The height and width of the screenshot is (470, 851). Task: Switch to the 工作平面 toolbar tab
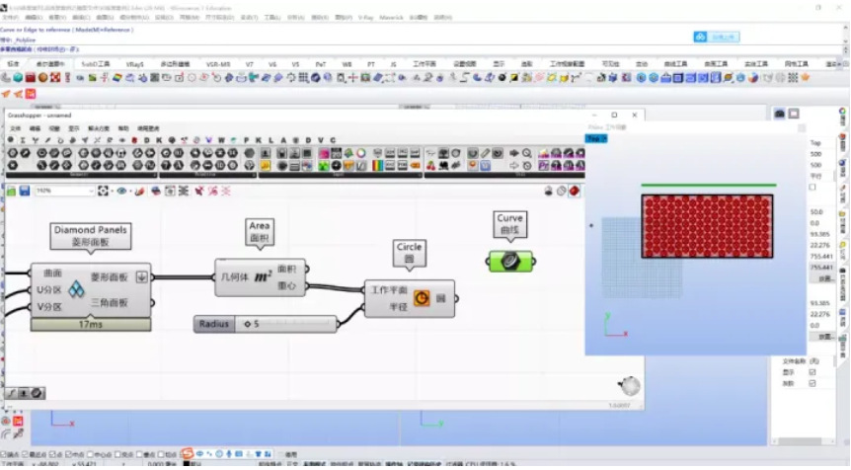tap(425, 64)
